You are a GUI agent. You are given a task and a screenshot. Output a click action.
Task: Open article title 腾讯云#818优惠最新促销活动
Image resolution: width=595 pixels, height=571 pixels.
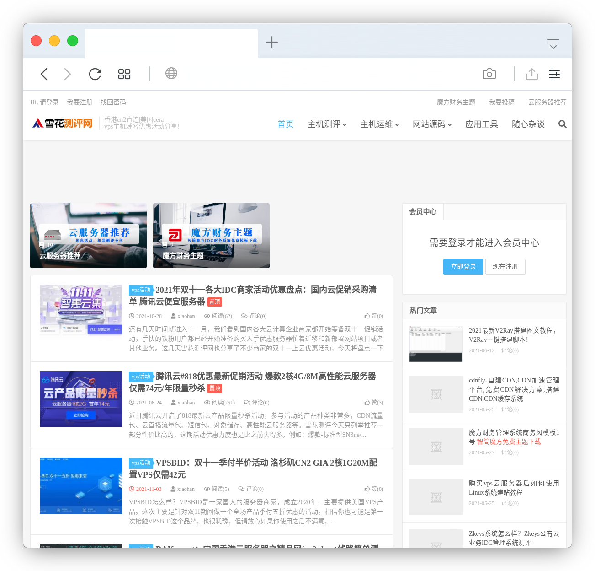pyautogui.click(x=253, y=382)
